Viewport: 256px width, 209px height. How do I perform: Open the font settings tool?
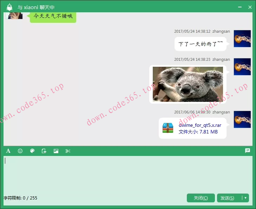[x=8, y=151]
